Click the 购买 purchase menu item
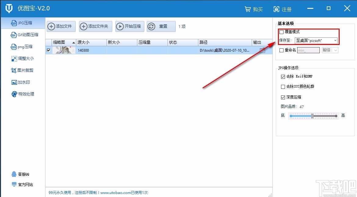The height and width of the screenshot is (197, 357). tap(254, 9)
